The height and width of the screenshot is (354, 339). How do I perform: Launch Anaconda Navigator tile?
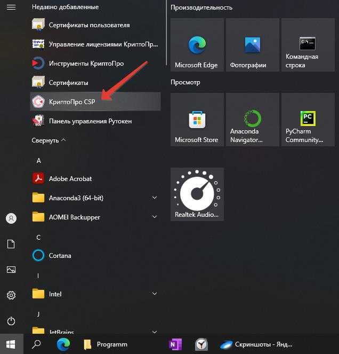point(253,120)
